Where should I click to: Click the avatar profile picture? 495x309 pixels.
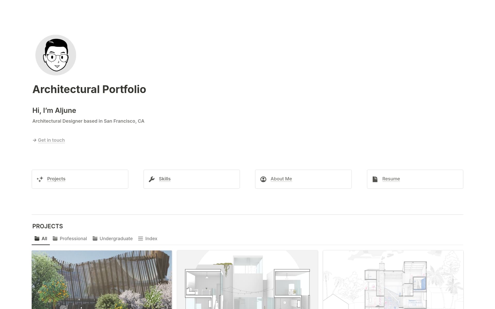pyautogui.click(x=56, y=55)
